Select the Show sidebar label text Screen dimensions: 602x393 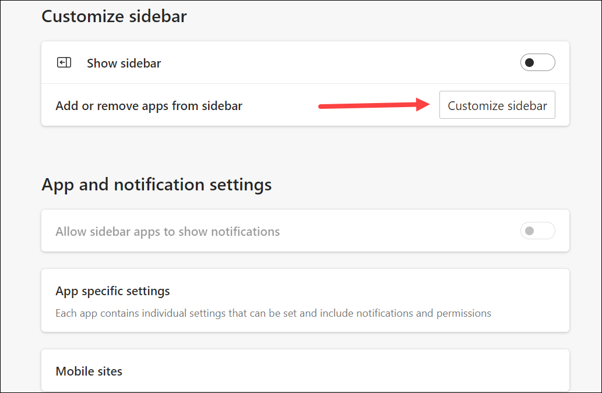pyautogui.click(x=124, y=63)
